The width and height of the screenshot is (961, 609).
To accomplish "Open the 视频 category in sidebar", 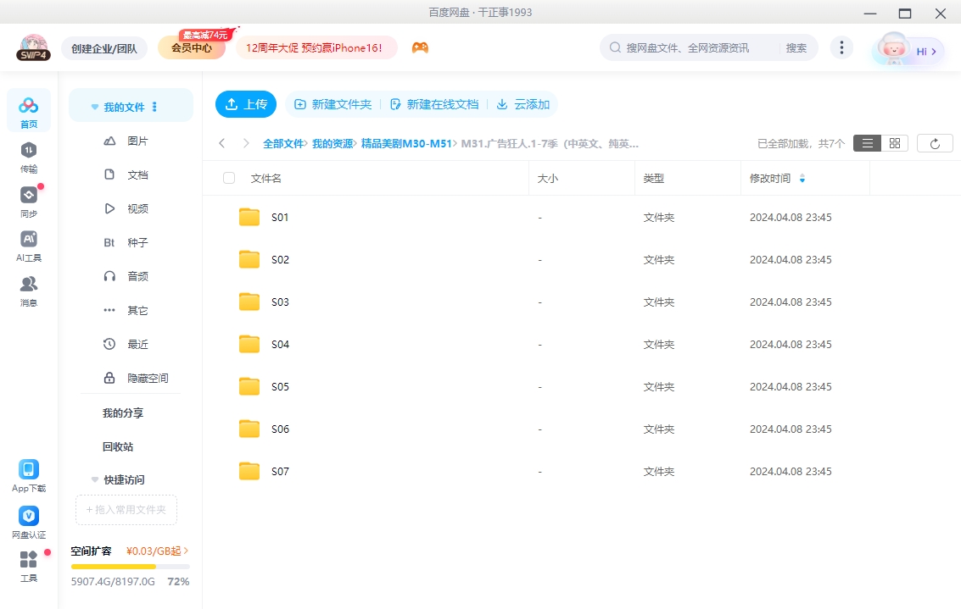I will point(137,208).
